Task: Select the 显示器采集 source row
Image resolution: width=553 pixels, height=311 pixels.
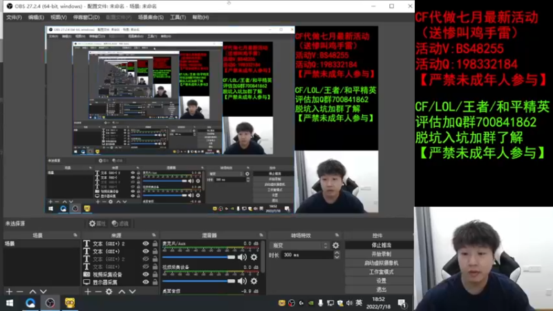Action: (120, 282)
